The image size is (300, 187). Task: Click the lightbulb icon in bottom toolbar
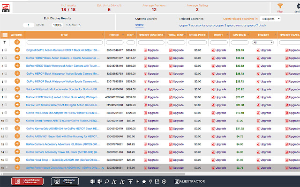[150, 181]
